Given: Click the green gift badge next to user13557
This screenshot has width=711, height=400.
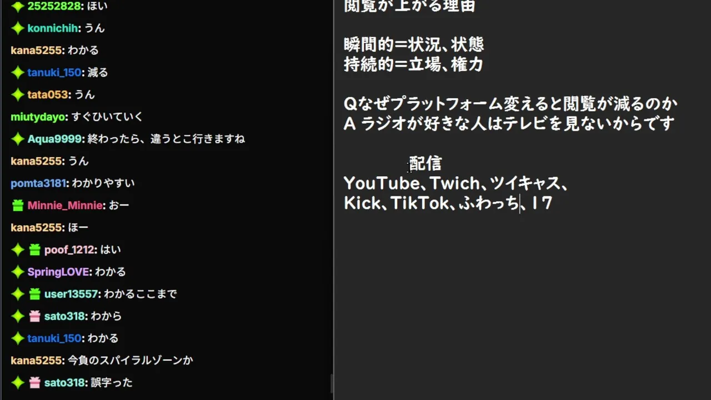Looking at the screenshot, I should (x=34, y=294).
